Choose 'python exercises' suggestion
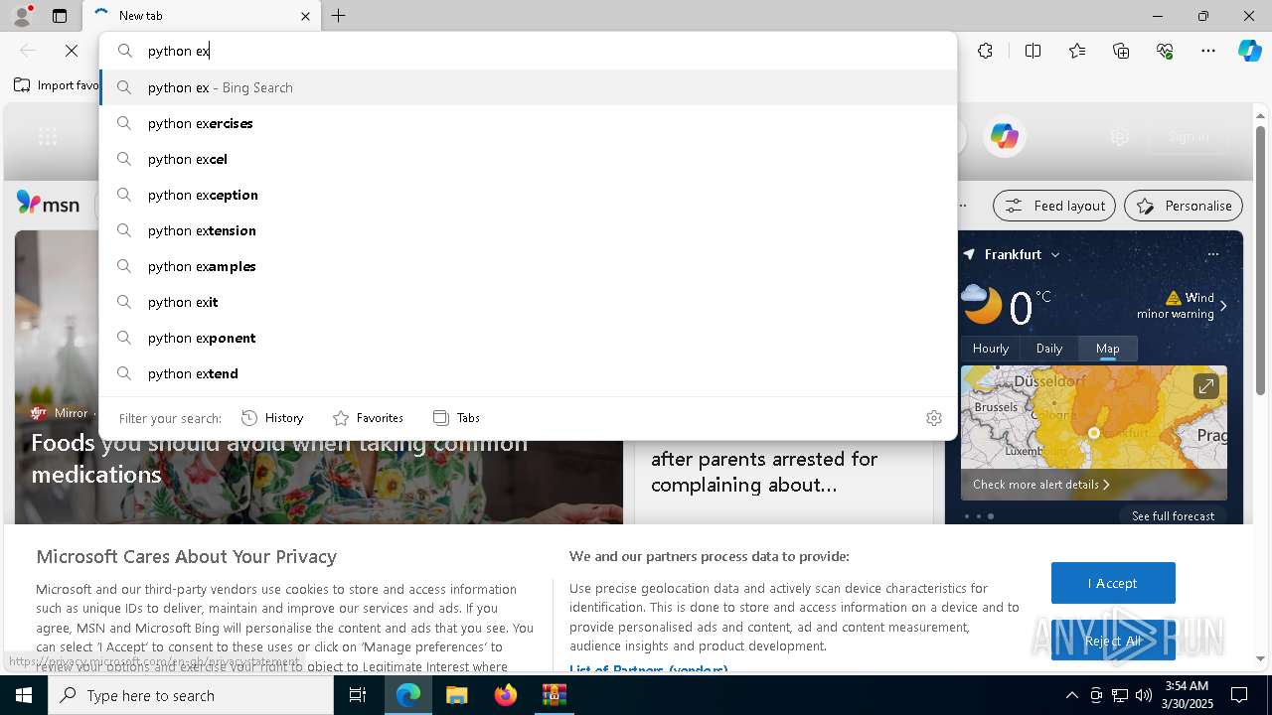 click(x=528, y=123)
